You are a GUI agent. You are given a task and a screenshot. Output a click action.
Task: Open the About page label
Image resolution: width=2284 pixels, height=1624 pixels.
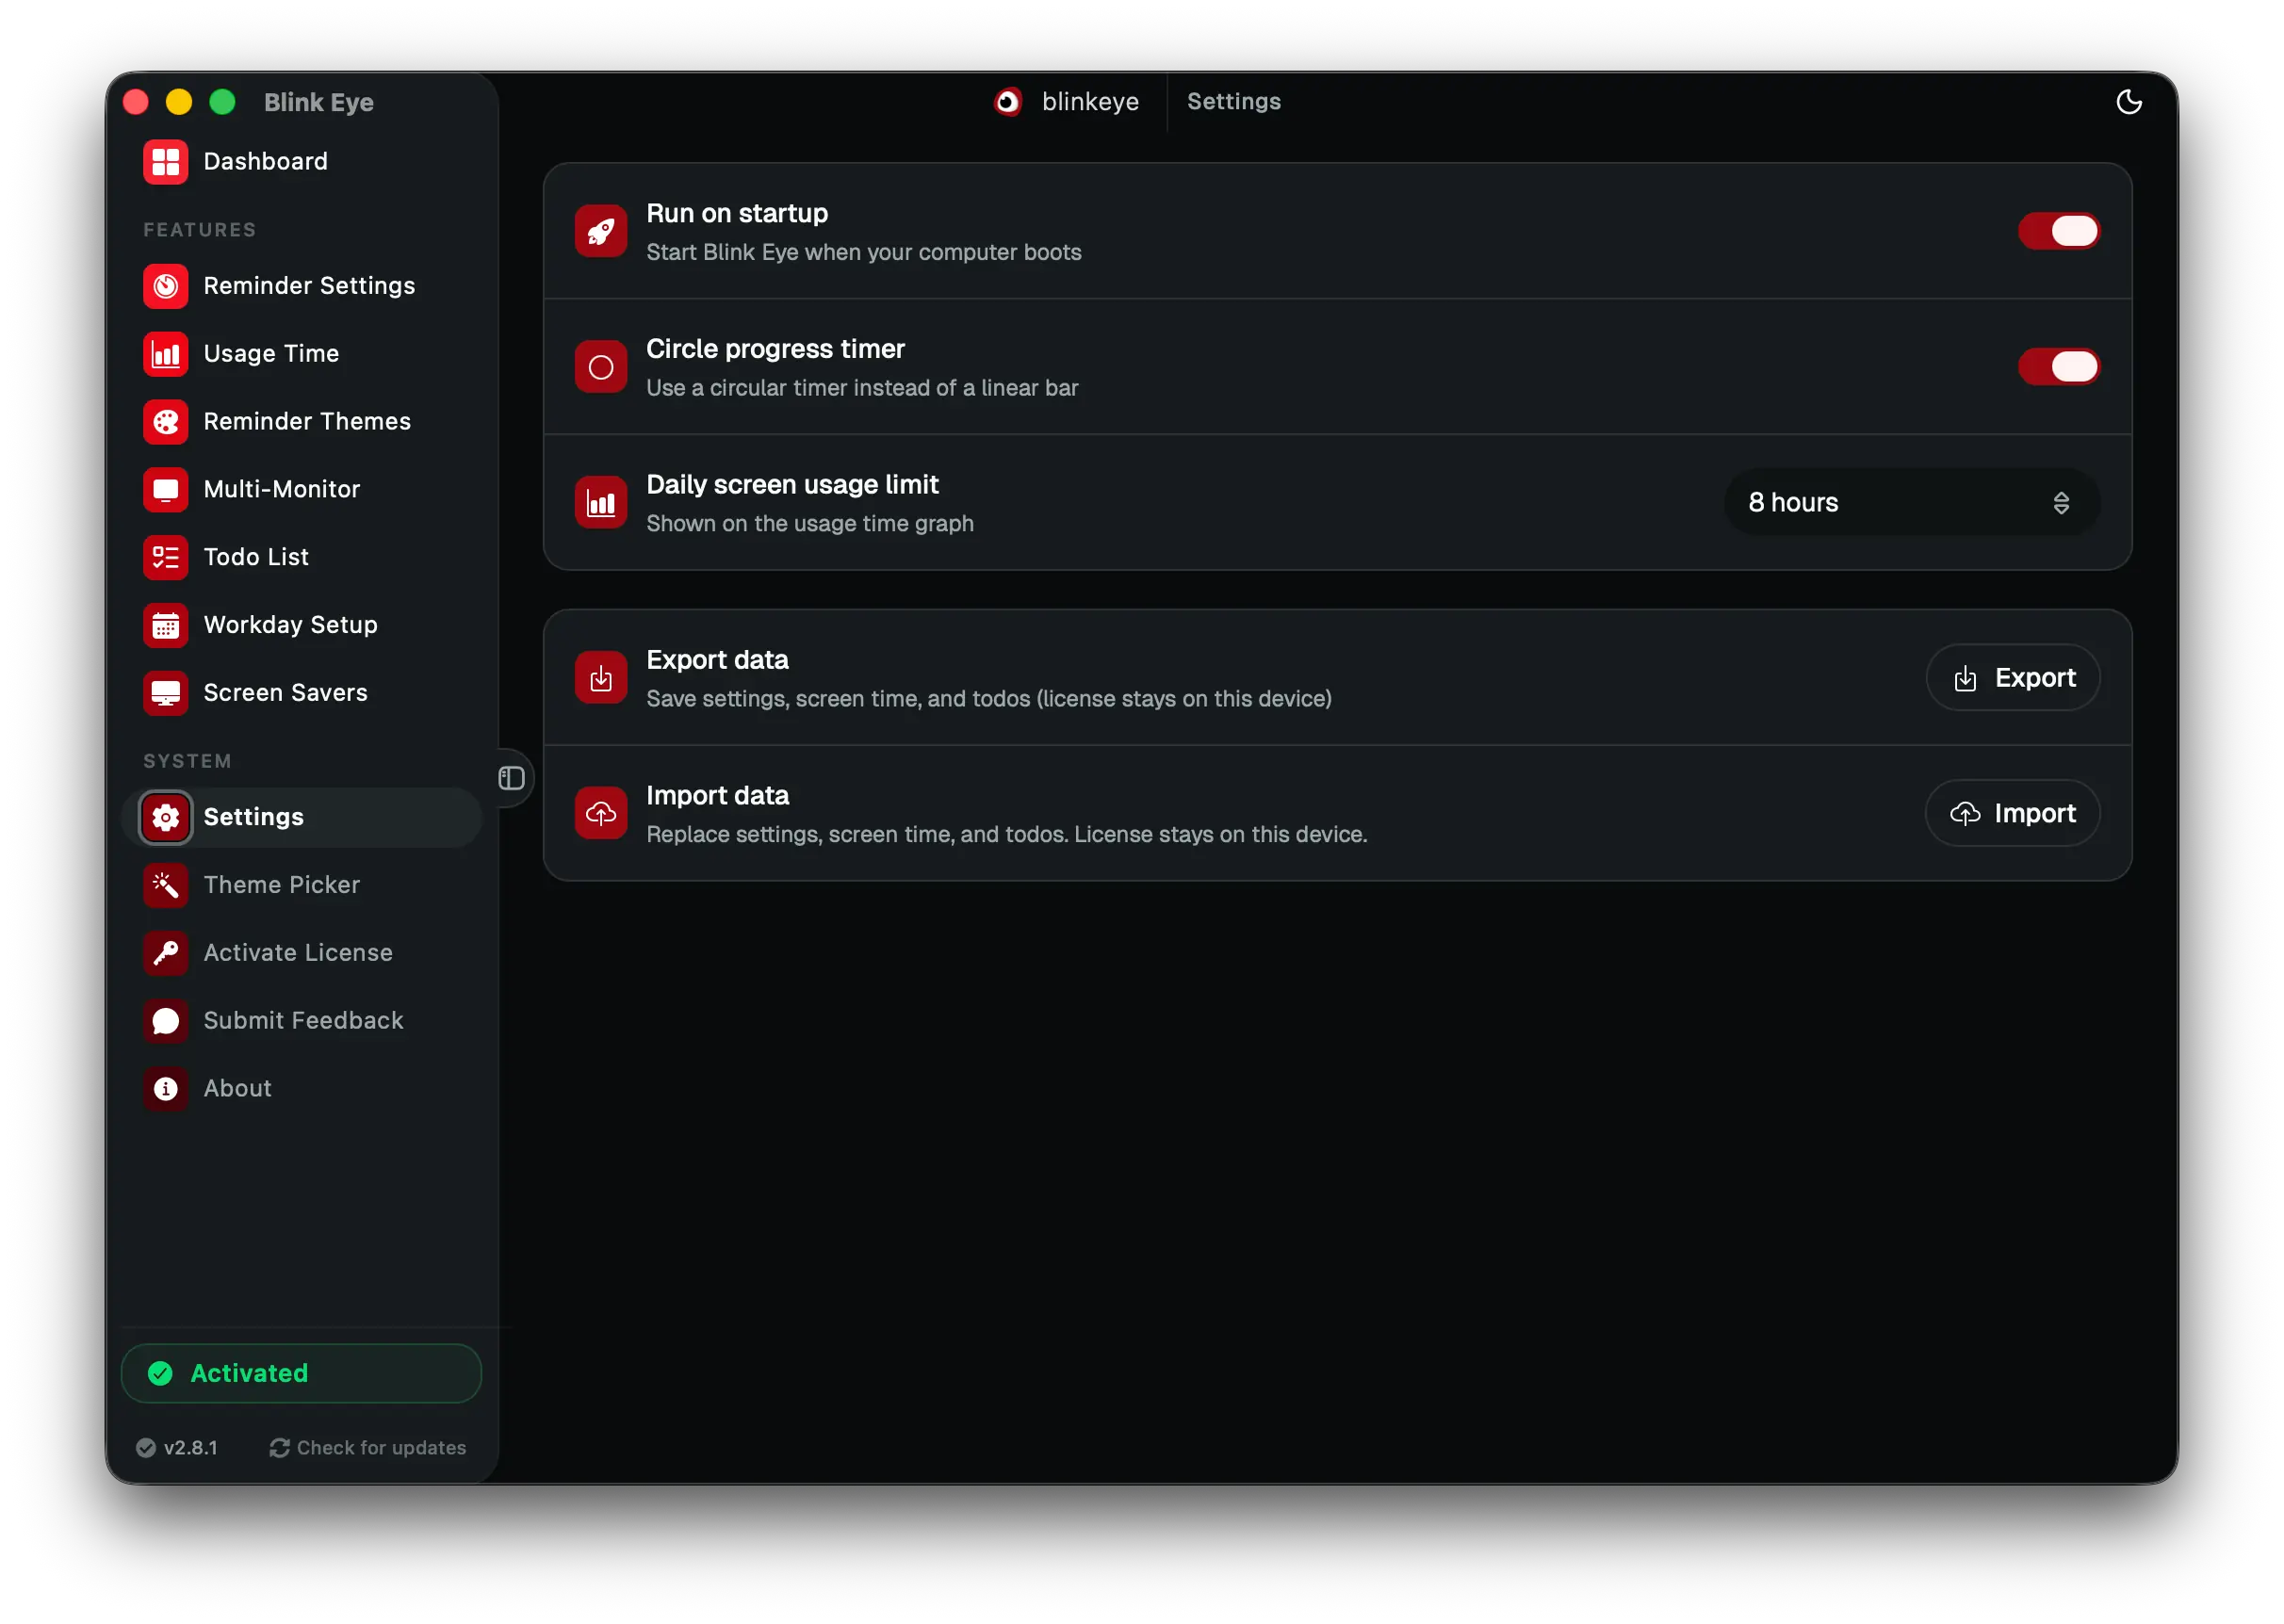pyautogui.click(x=238, y=1090)
